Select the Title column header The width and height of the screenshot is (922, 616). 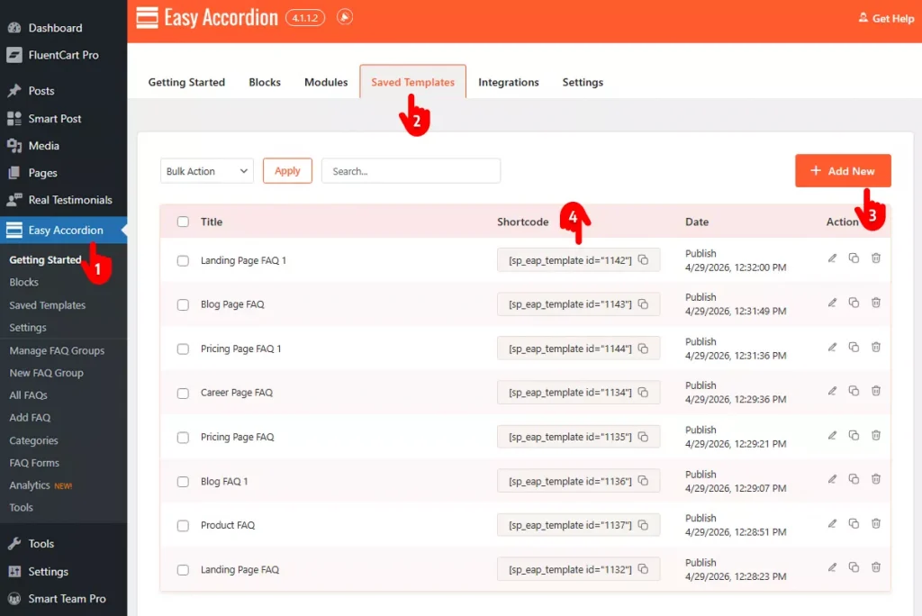[x=211, y=222]
